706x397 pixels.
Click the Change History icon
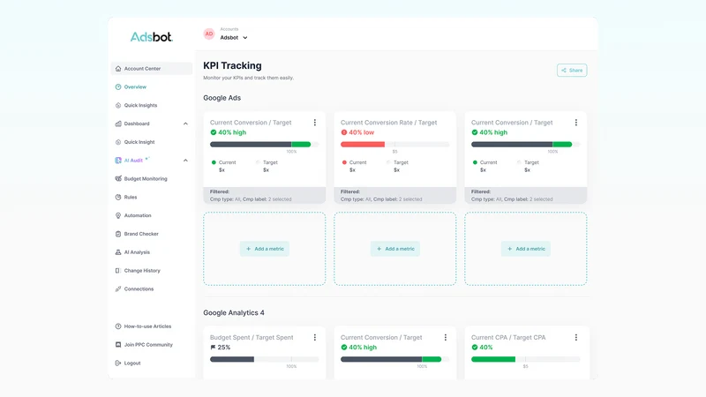click(118, 271)
